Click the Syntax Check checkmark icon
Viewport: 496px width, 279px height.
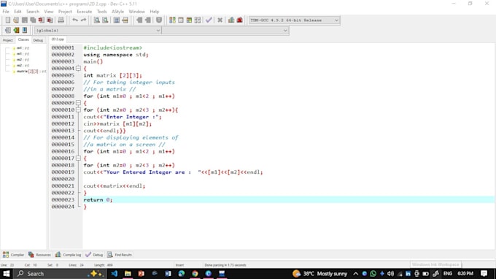point(209,20)
